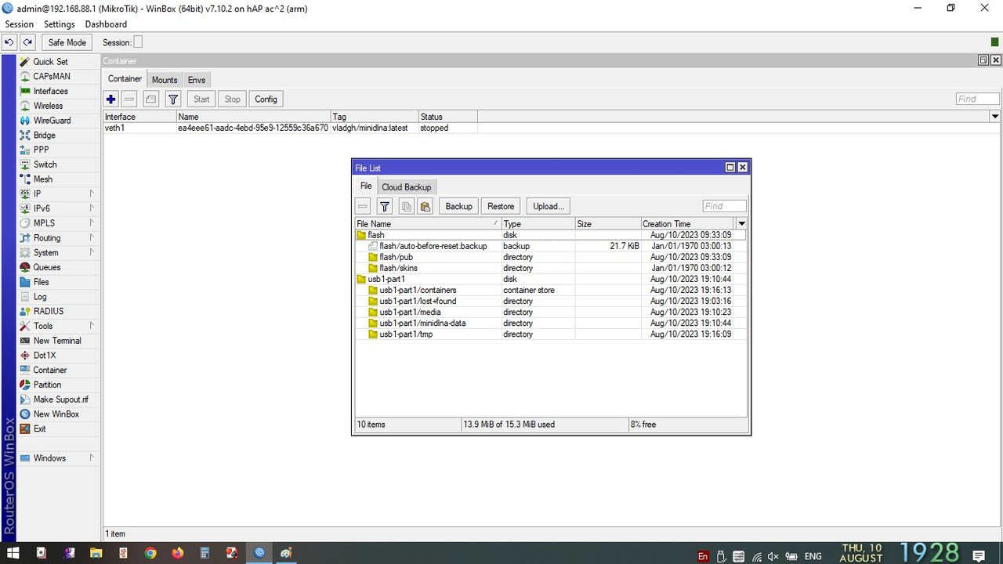Switch to the Envs tab
1003x564 pixels.
[x=197, y=80]
